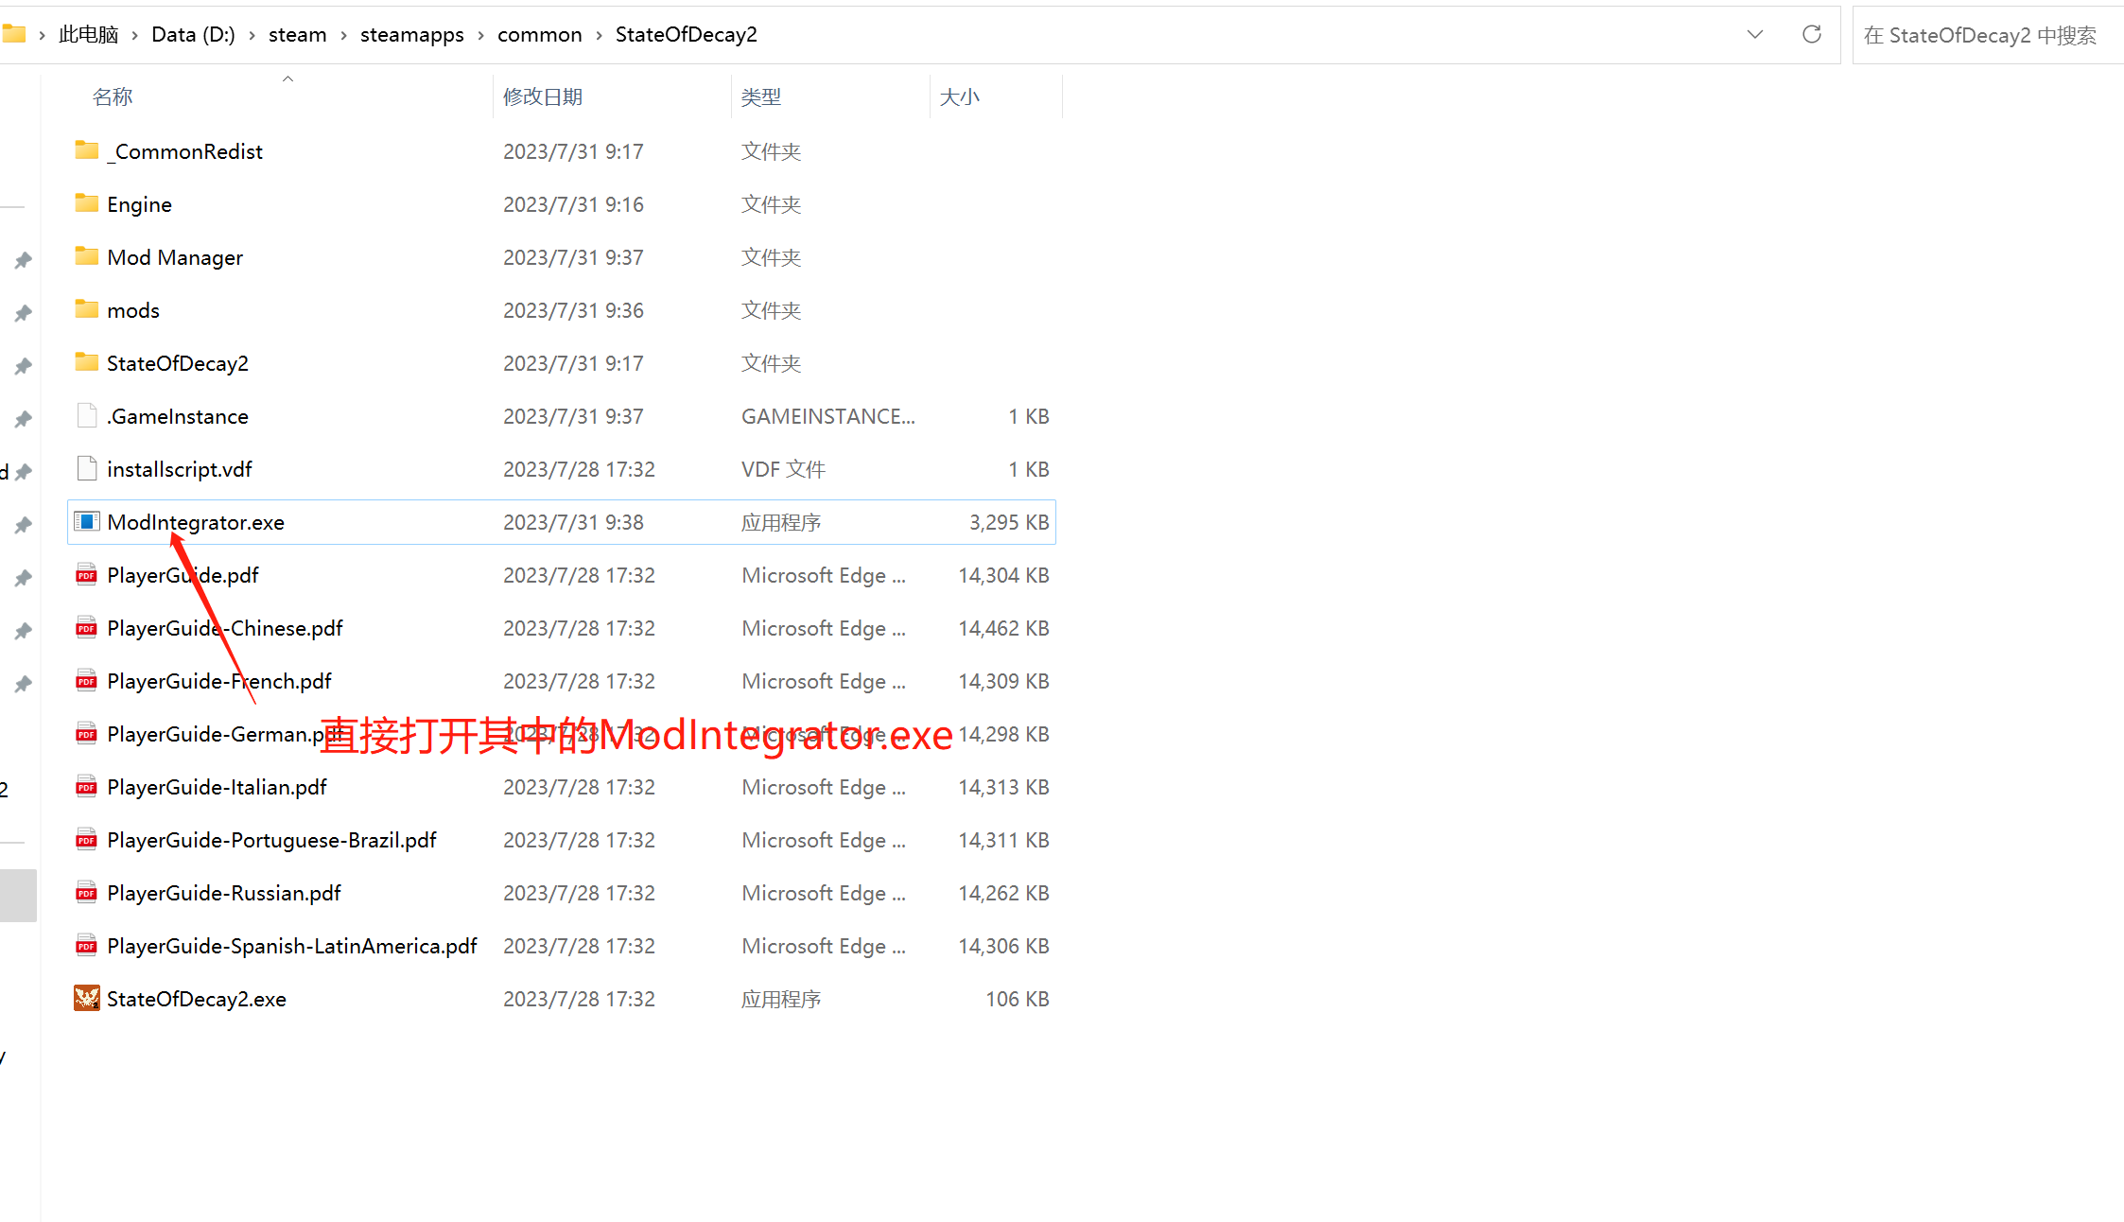Expand chevron after Data (D:) in breadcrumb
Viewport: 2124px width, 1222px height.
click(x=252, y=35)
